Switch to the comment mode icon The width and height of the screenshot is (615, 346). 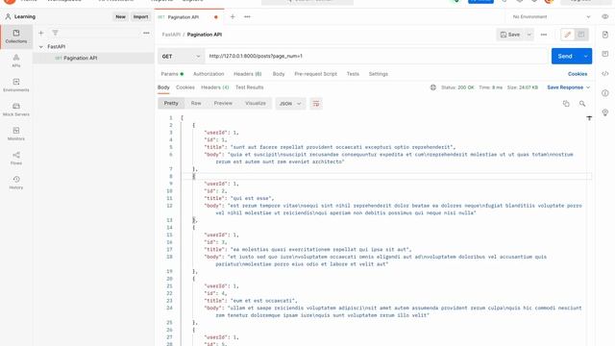[581, 35]
